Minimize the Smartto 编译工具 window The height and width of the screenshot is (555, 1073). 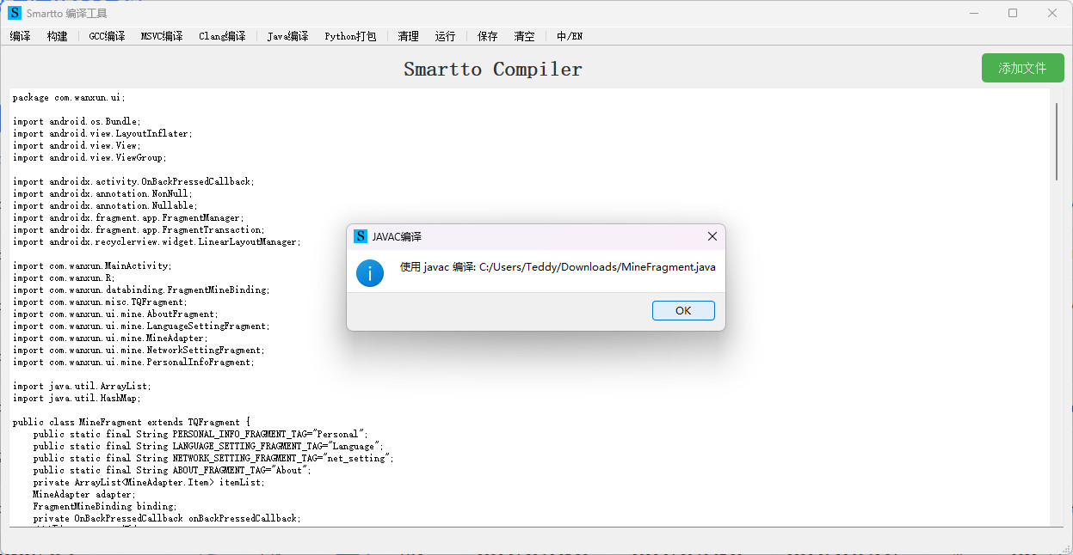(x=974, y=13)
